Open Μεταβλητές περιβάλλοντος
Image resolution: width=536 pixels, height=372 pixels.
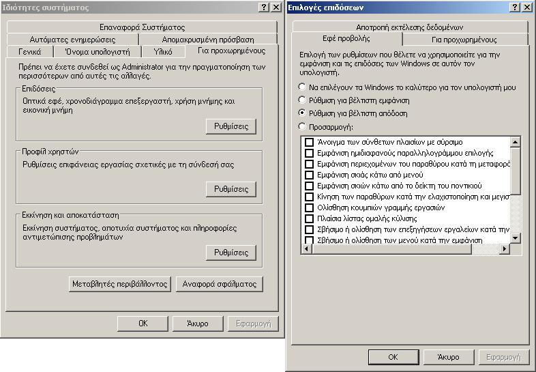(x=119, y=284)
